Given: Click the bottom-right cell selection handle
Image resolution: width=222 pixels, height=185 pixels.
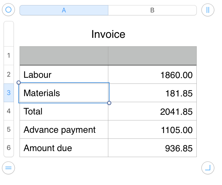Looking at the screenshot, I should pyautogui.click(x=109, y=103).
